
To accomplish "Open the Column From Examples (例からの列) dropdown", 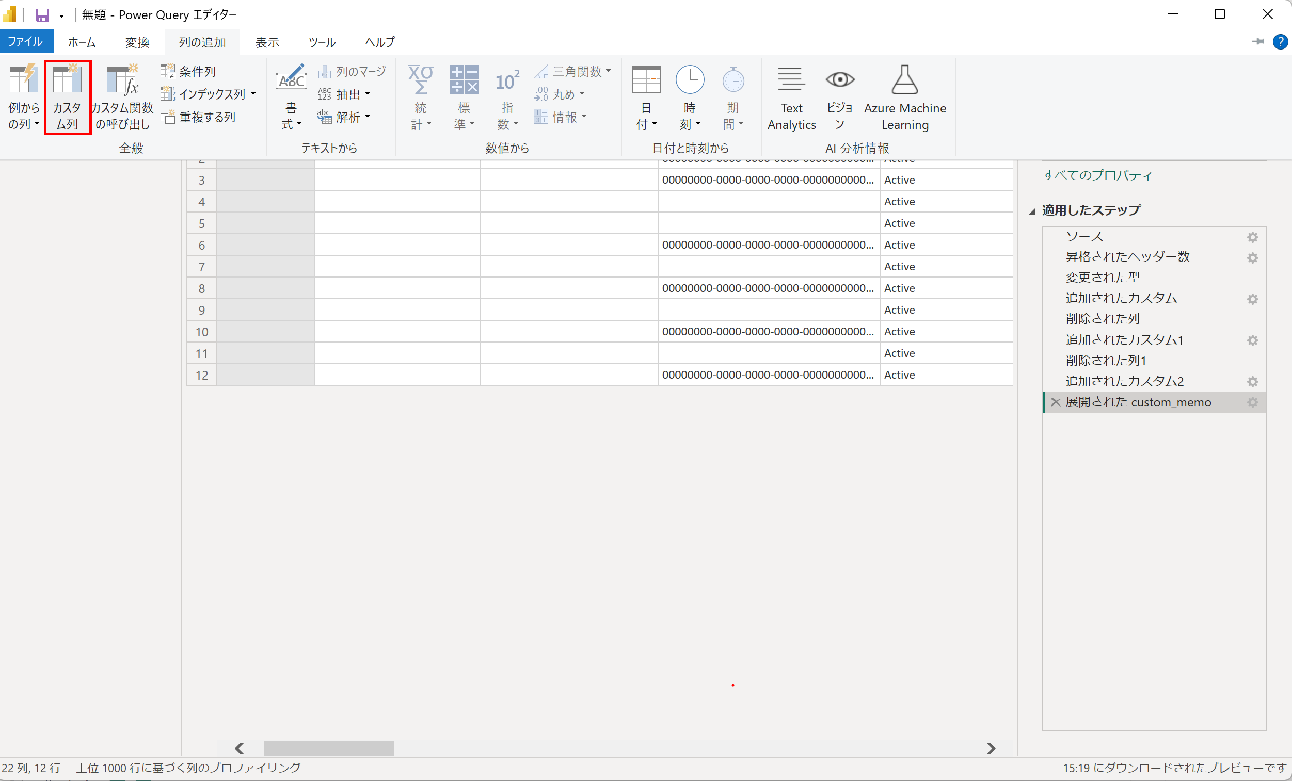I will [37, 124].
